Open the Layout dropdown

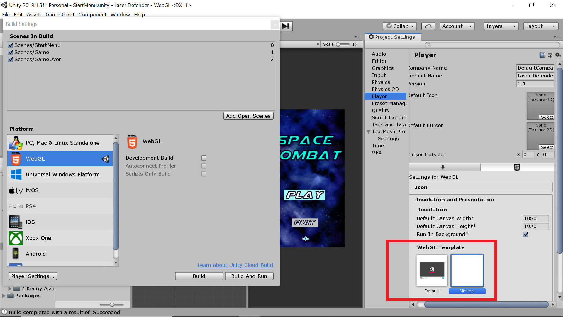[540, 26]
